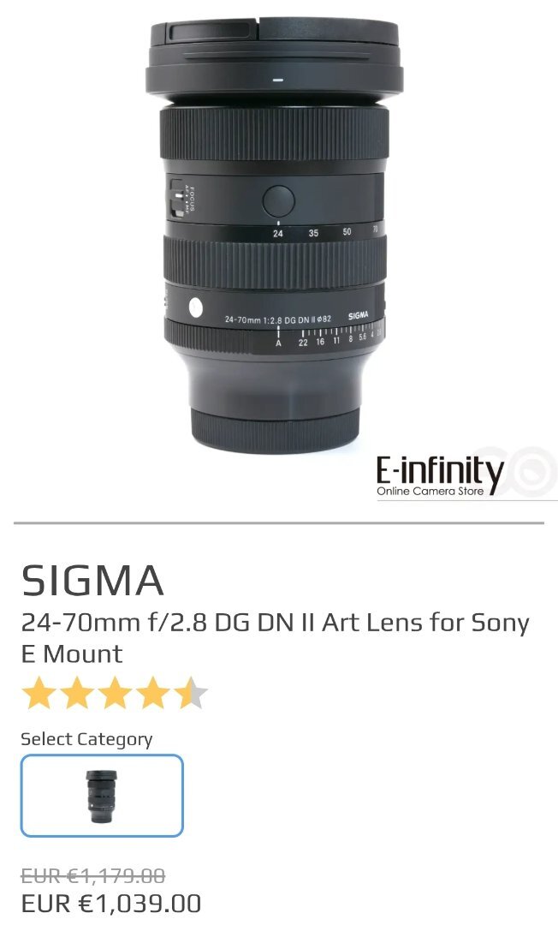Click the SIGMA brand heading

tap(92, 581)
